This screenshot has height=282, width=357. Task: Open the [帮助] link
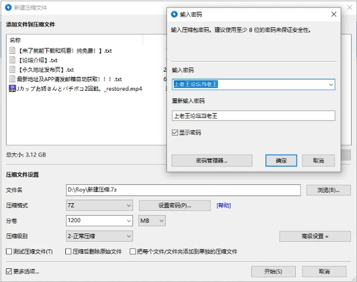[x=223, y=206]
